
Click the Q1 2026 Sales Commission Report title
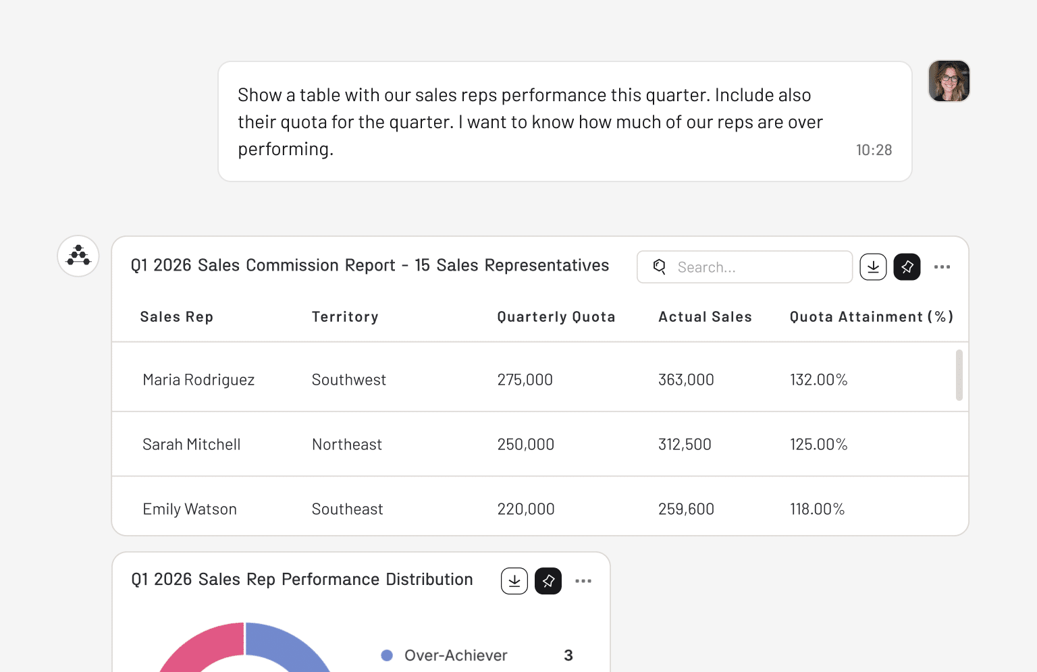coord(370,265)
